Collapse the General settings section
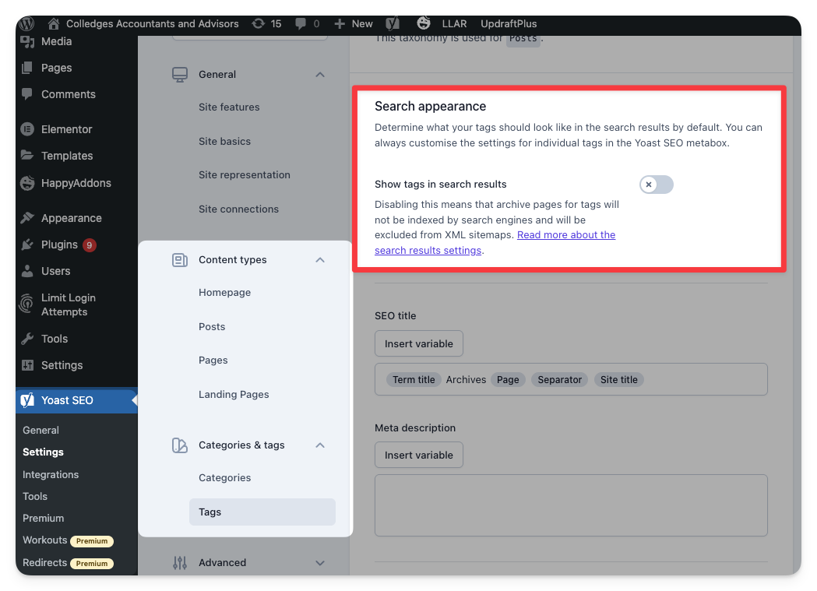This screenshot has width=817, height=591. pos(320,75)
